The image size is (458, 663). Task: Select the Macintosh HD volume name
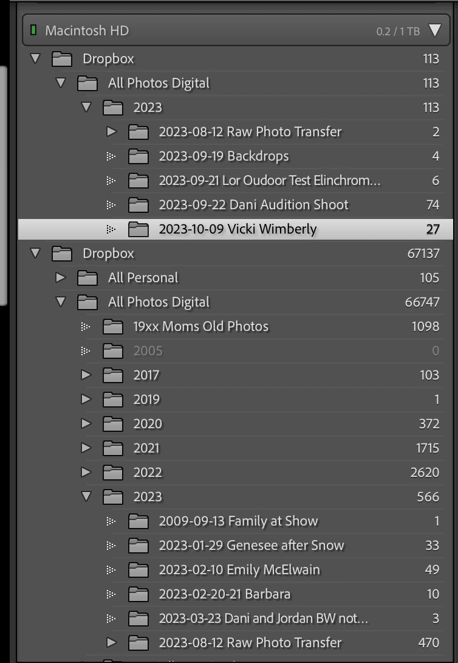point(87,30)
